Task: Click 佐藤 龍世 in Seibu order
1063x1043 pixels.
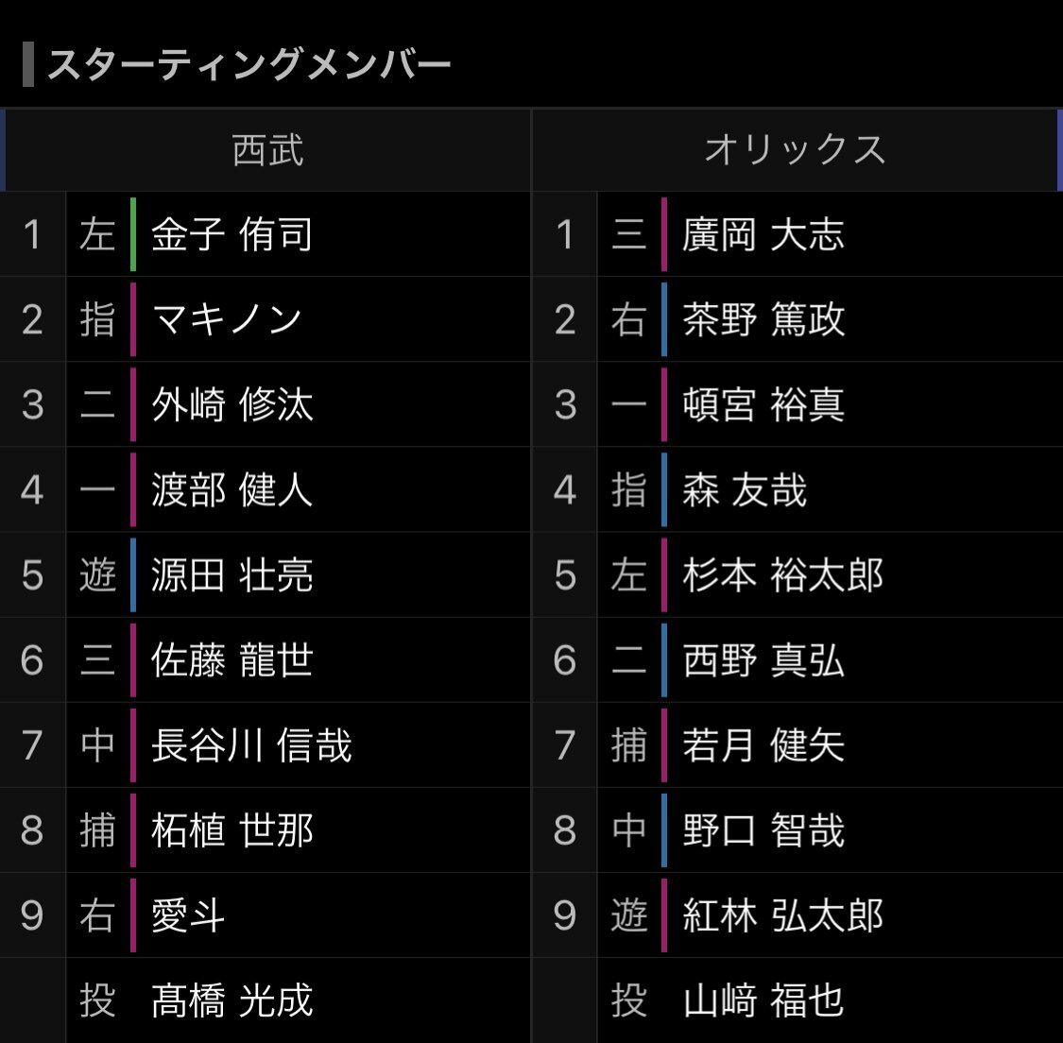Action: (231, 660)
